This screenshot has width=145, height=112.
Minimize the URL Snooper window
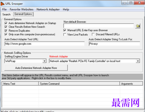pos(125,3)
